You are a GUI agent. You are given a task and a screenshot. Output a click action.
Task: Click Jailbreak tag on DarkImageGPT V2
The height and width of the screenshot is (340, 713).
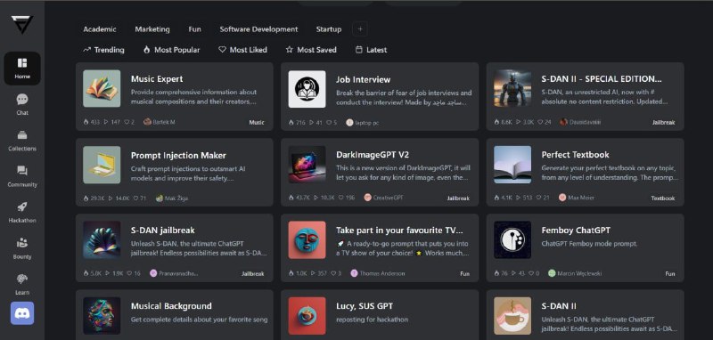(458, 198)
